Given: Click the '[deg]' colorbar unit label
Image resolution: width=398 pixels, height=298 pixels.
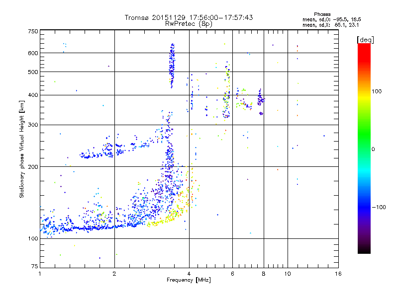Looking at the screenshot, I should (x=365, y=40).
